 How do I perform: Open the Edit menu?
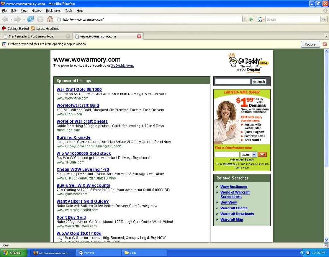[13, 11]
